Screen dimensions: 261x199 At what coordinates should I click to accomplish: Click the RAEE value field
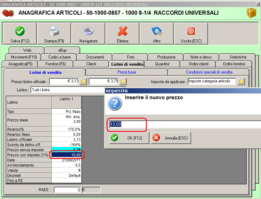point(67,190)
